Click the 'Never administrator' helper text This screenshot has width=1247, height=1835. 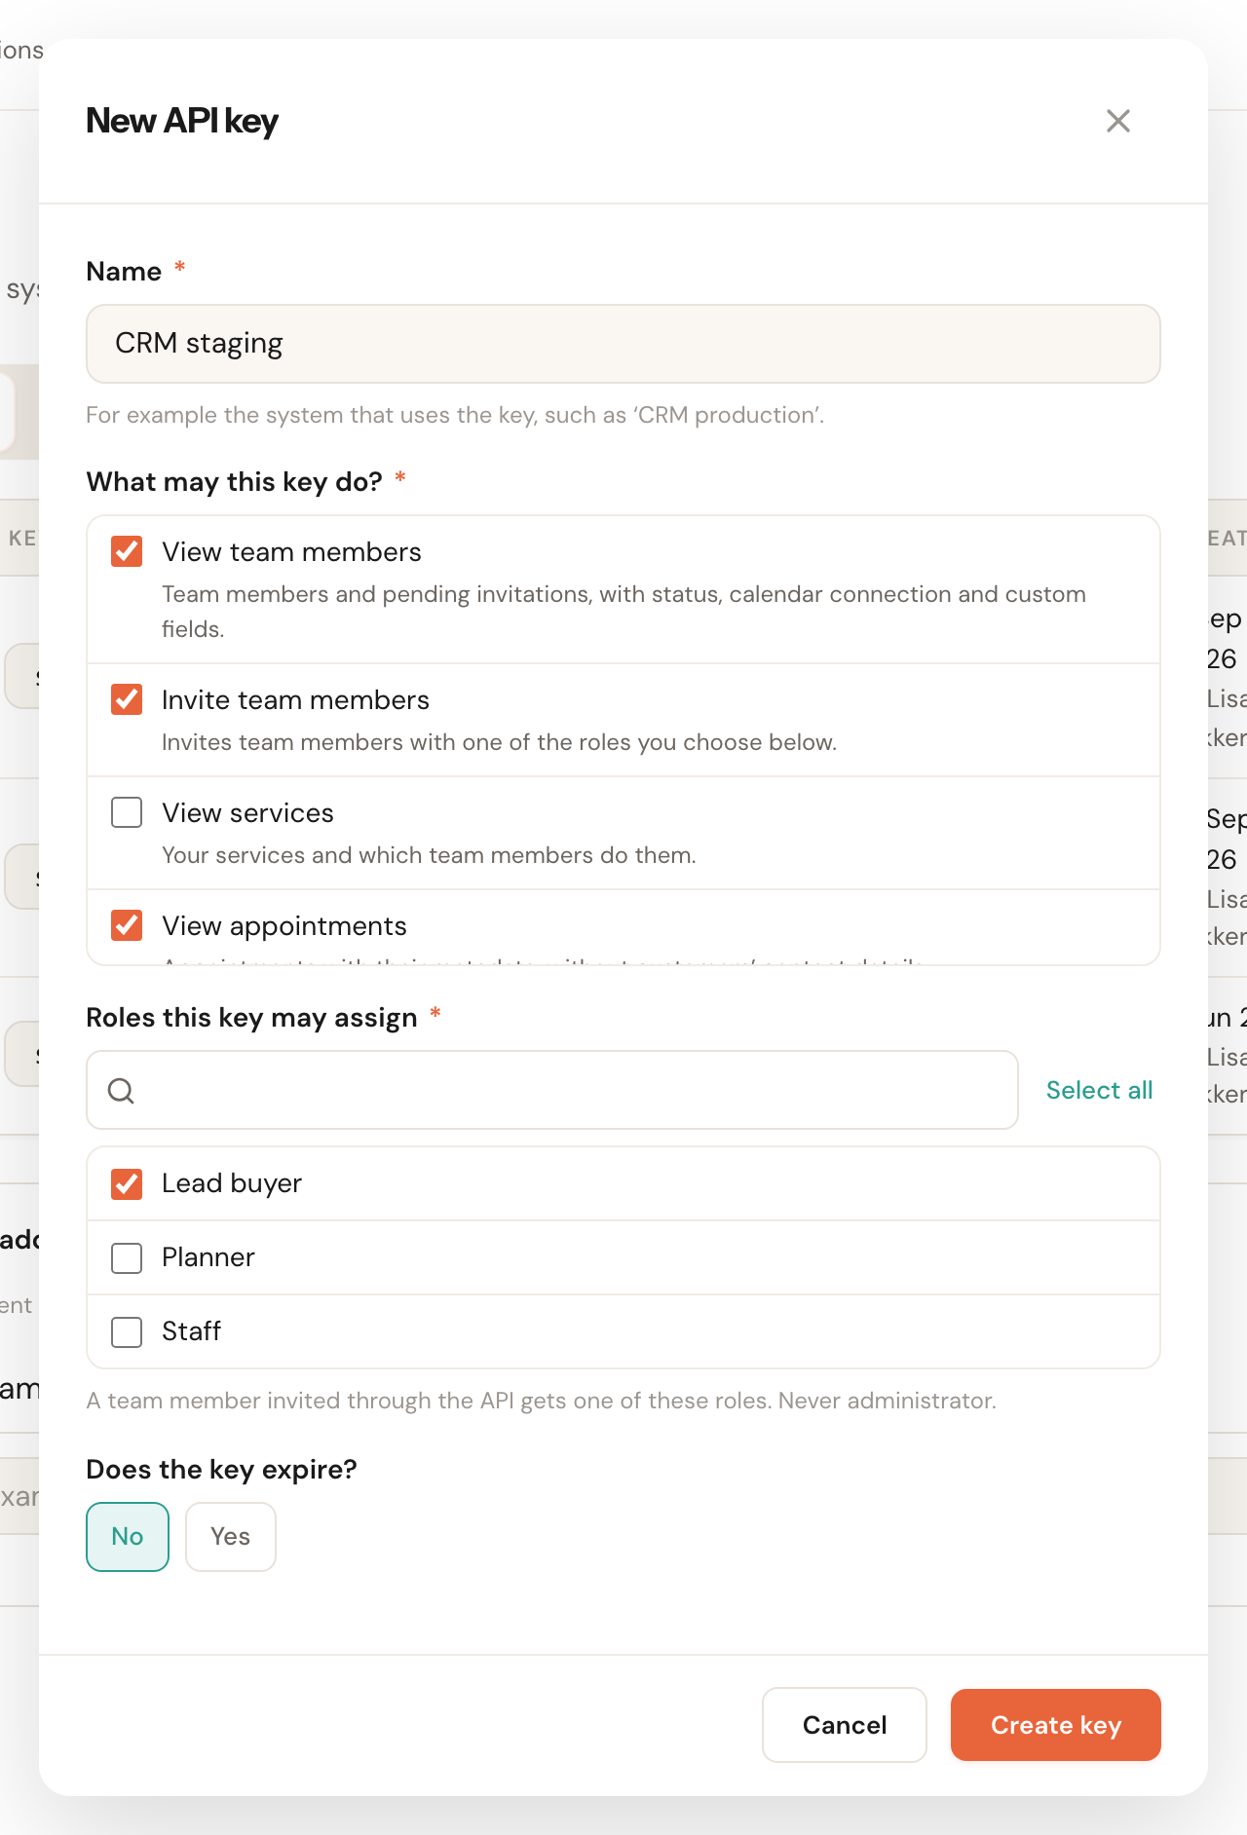tap(887, 1401)
